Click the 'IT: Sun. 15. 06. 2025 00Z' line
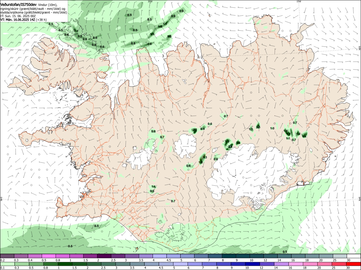Screen dimensions: 361x270 tap(18, 16)
